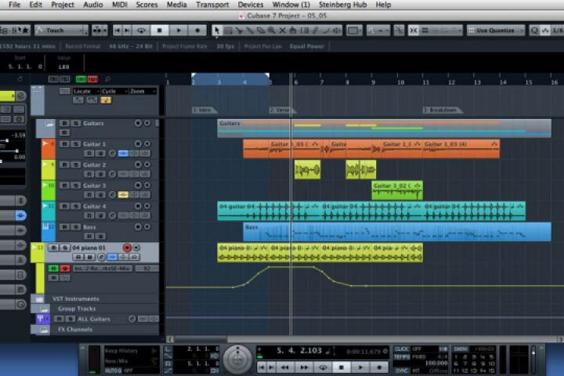Image resolution: width=564 pixels, height=376 pixels.
Task: Toggle Snap to Zero Crossing button
Action: coord(399,31)
